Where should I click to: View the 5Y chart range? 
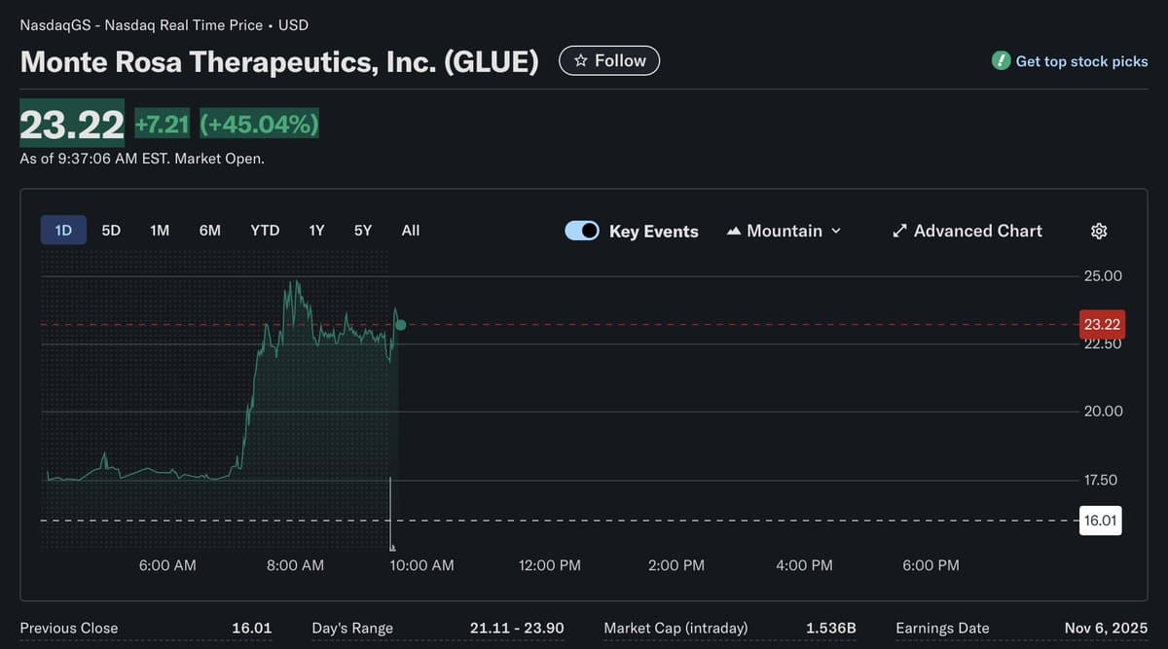[x=362, y=231]
